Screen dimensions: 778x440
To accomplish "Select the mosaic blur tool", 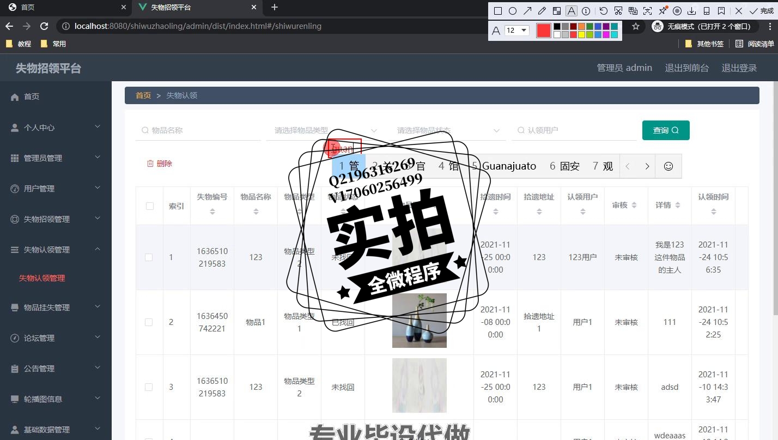I will coord(556,11).
